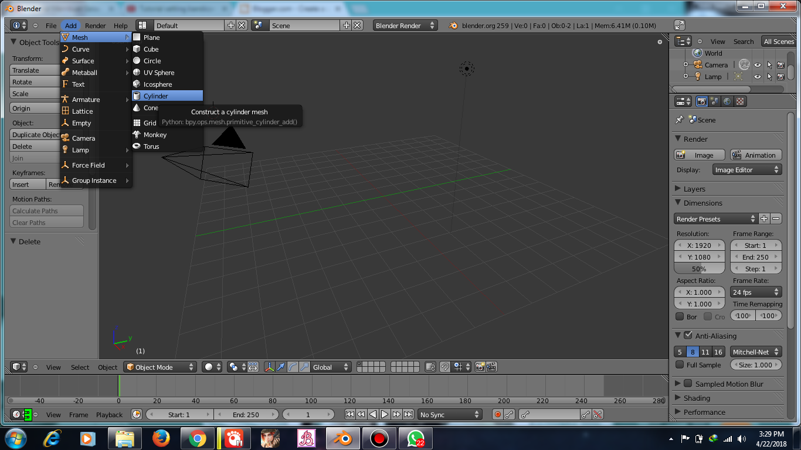Click the Animation render button
Viewport: 801px width, 450px height.
coord(756,155)
